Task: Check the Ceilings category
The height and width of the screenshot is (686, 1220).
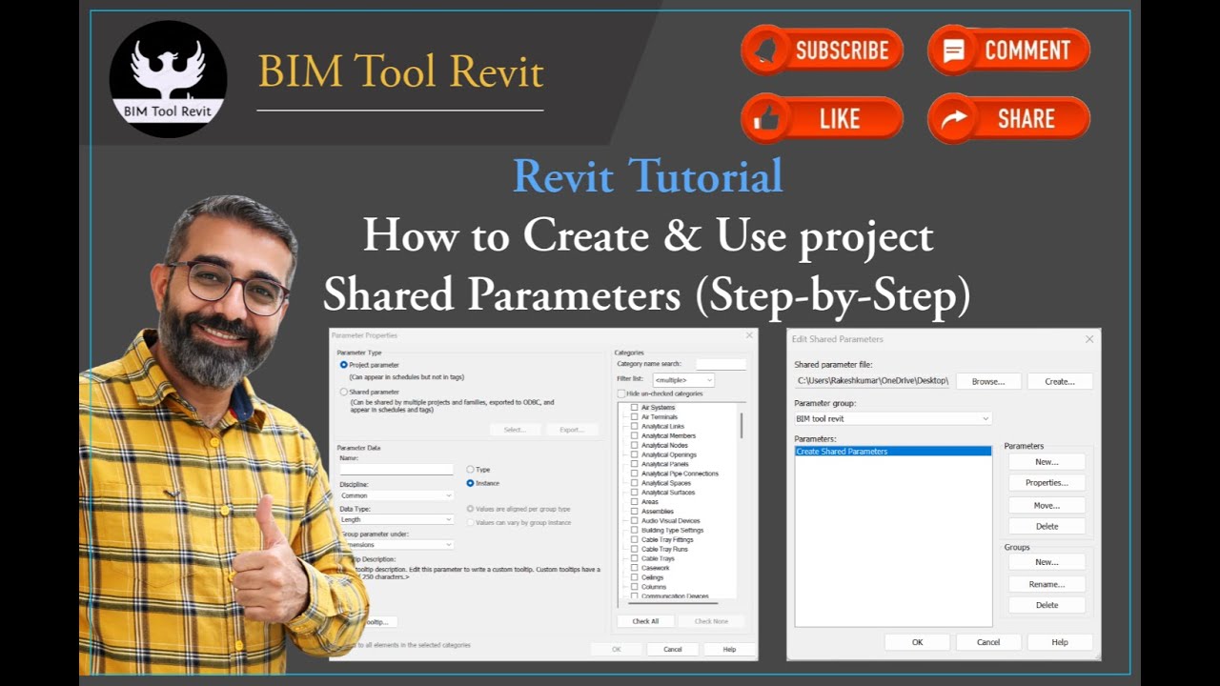Action: tap(635, 577)
